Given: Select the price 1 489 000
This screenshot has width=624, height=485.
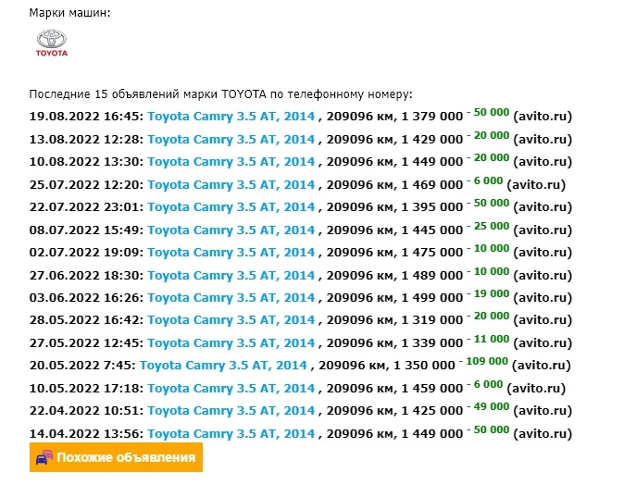Looking at the screenshot, I should [432, 275].
